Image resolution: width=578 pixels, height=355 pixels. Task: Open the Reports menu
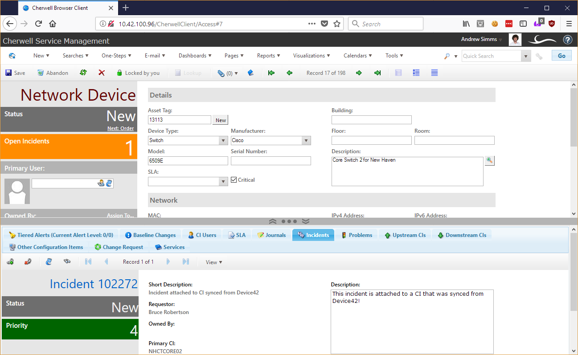tap(269, 56)
